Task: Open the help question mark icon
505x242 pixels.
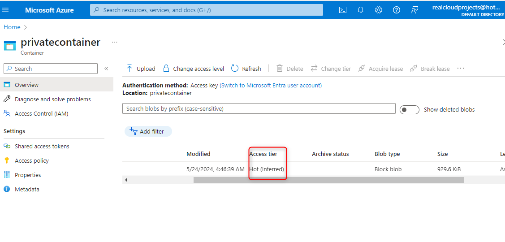Action: [x=397, y=10]
